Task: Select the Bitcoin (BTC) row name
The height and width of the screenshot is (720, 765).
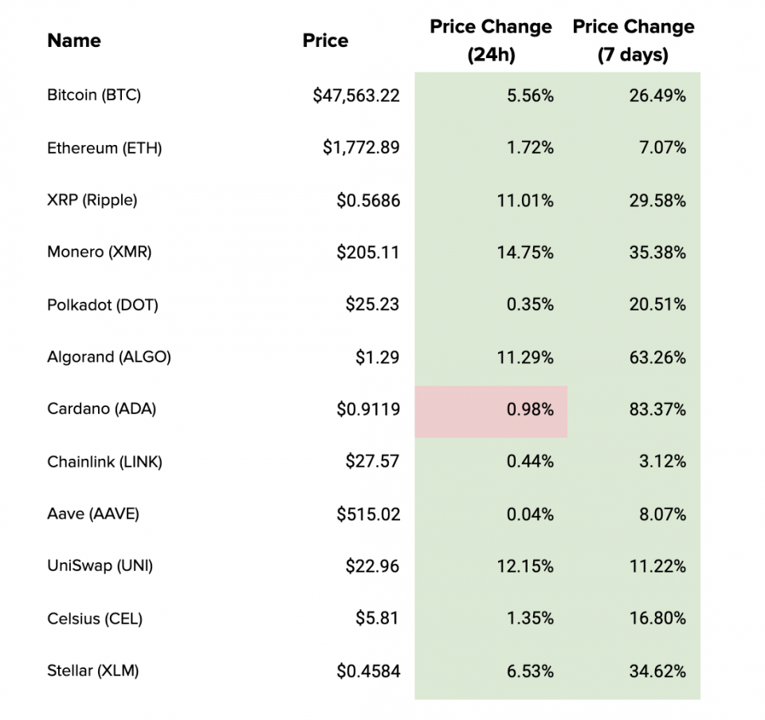Action: (94, 96)
